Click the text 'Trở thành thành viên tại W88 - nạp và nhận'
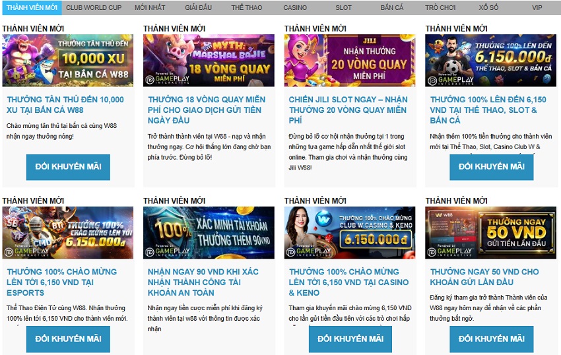The width and height of the screenshot is (561, 355). click(207, 137)
